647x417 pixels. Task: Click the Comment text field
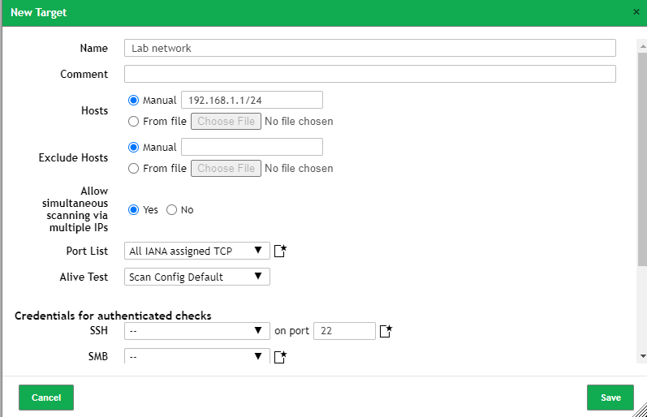(x=369, y=74)
